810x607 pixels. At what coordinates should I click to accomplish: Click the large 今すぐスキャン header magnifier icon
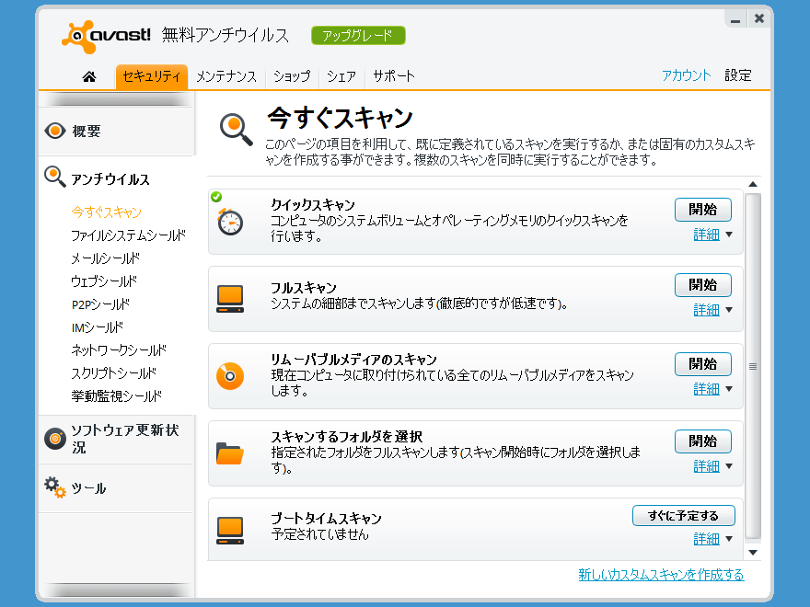click(236, 129)
